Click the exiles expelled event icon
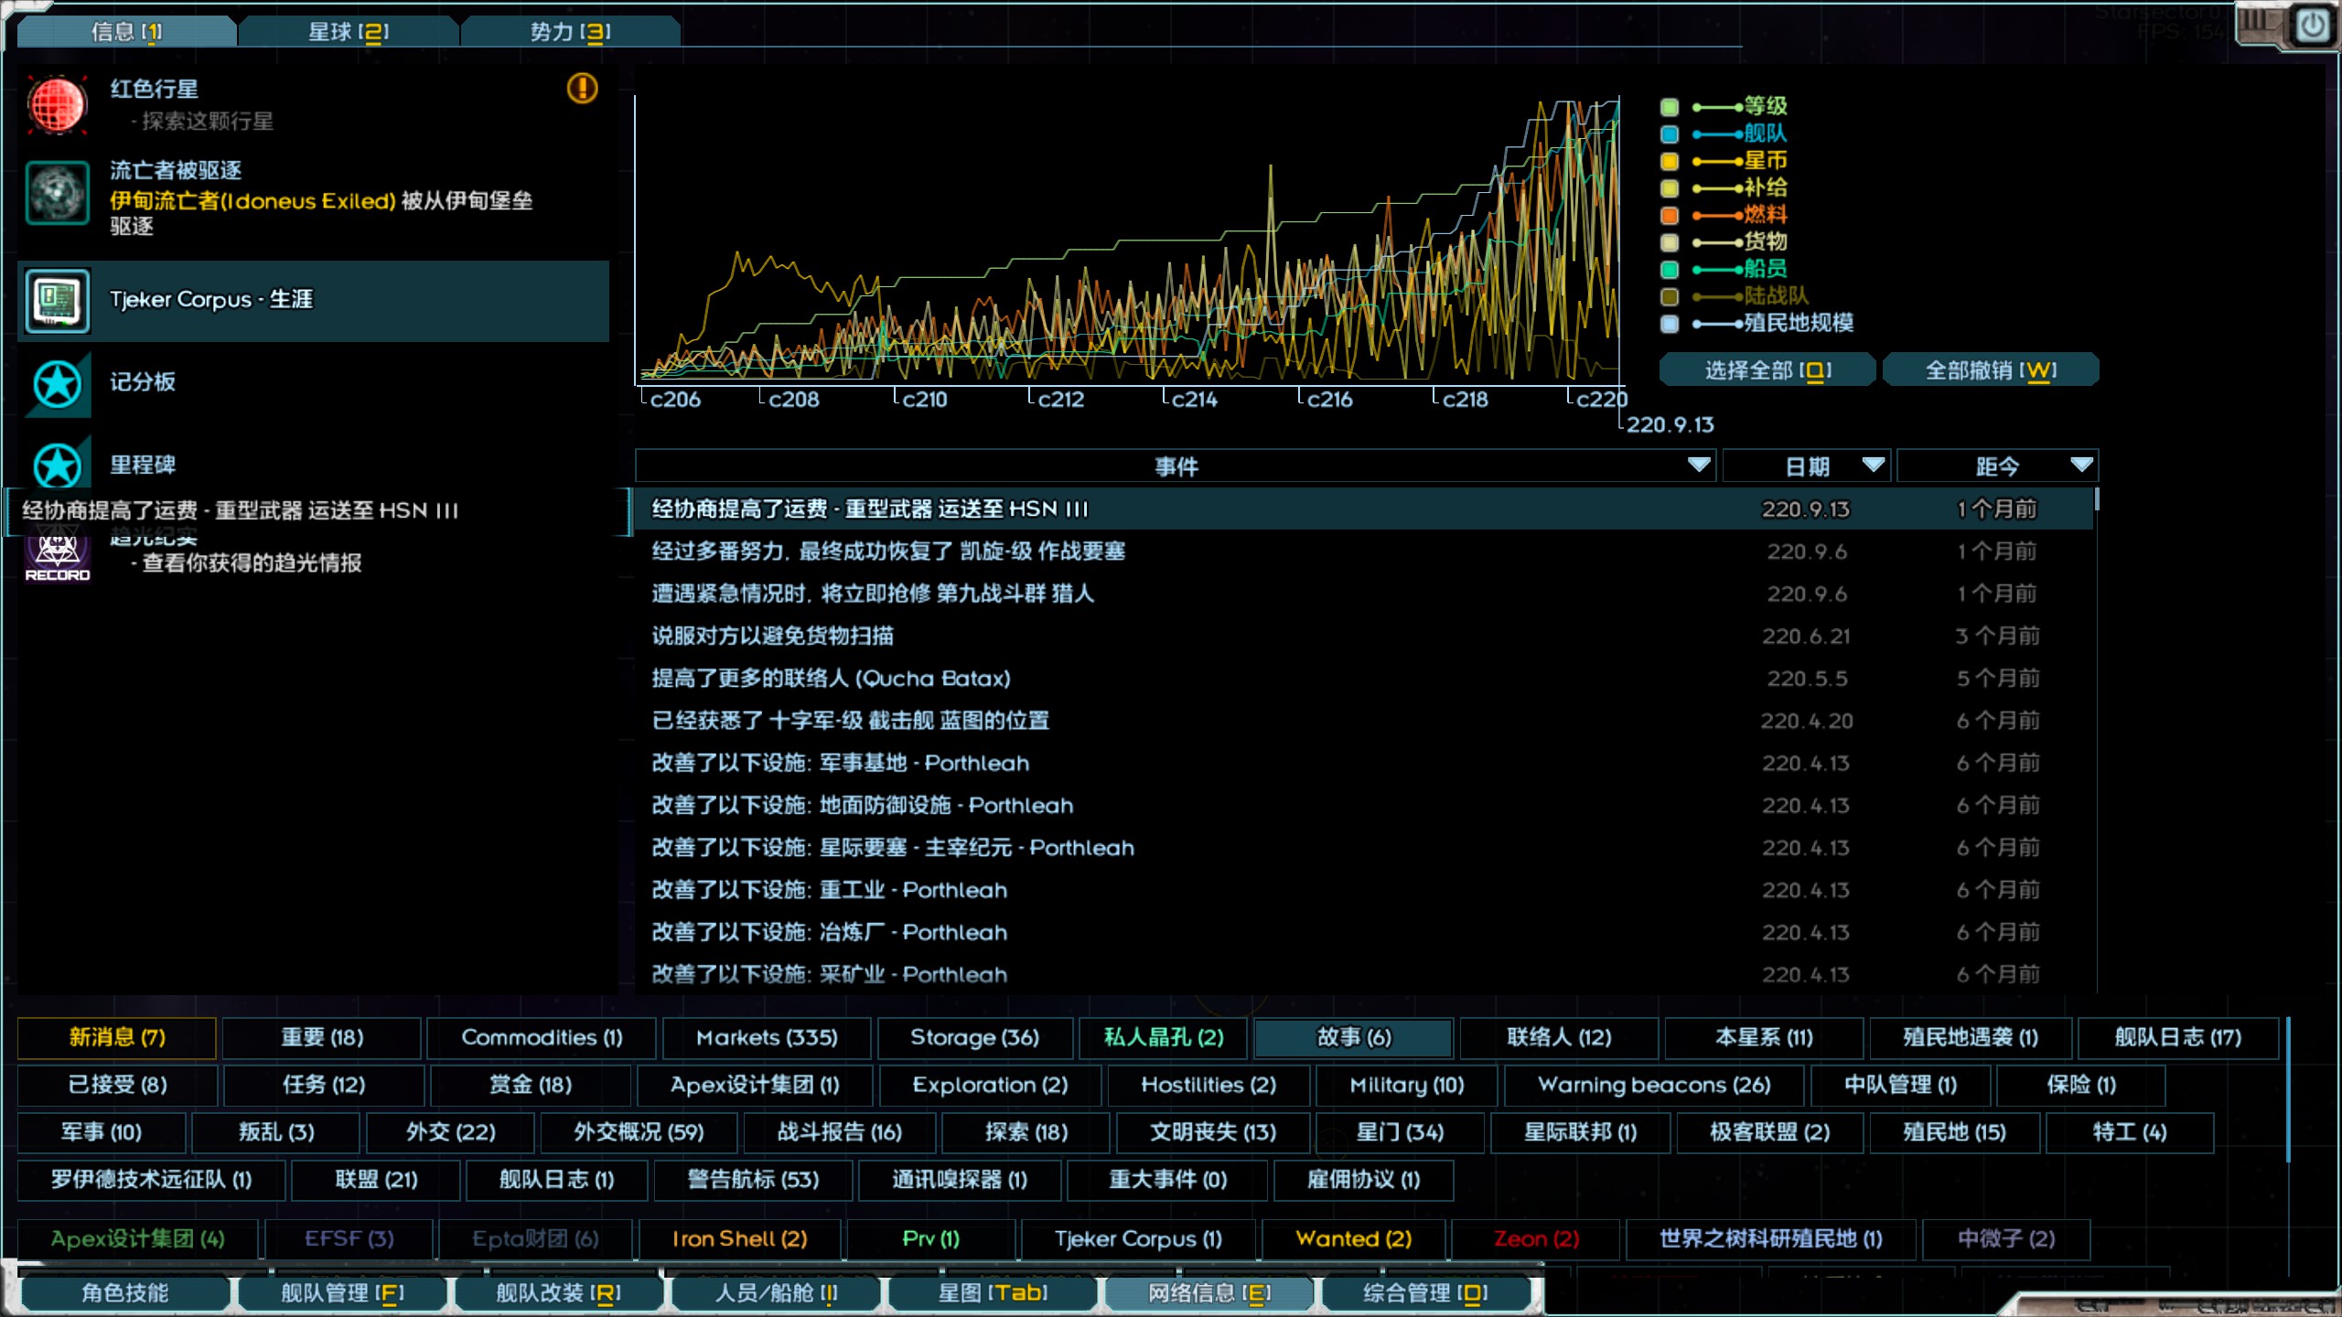Viewport: 2342px width, 1317px height. (57, 193)
